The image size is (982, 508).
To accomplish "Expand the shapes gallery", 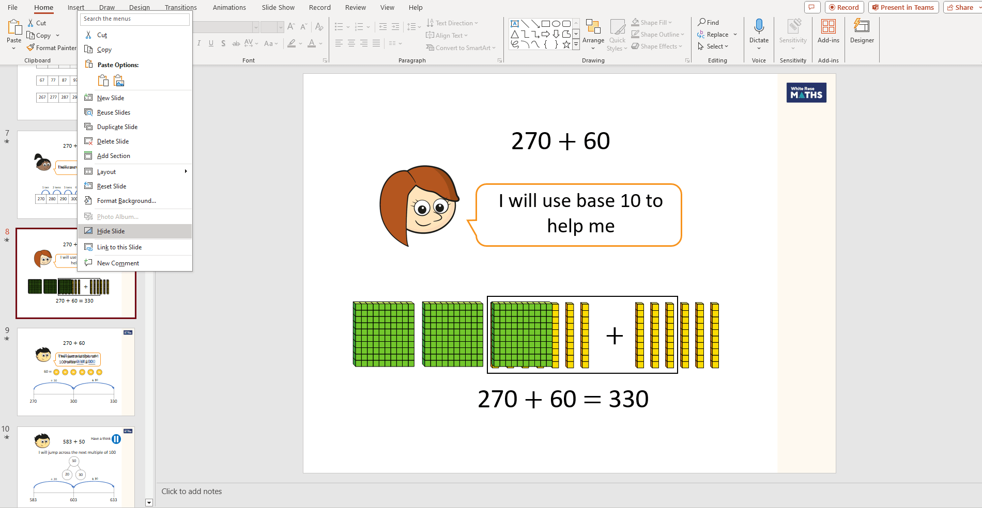I will (576, 45).
